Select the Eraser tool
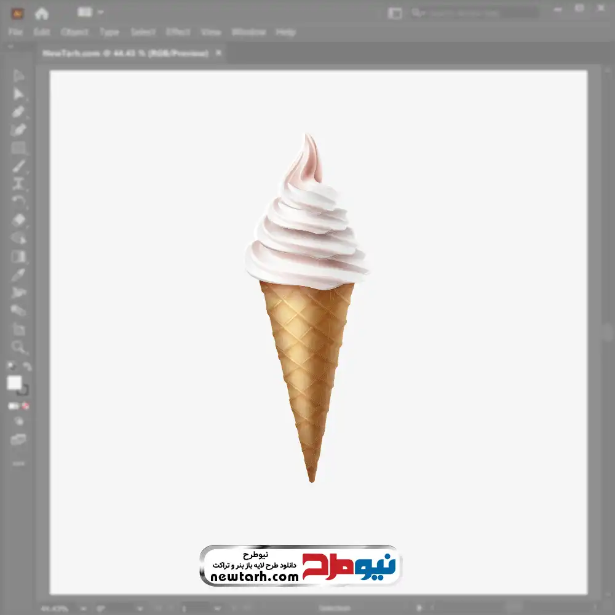 point(18,220)
